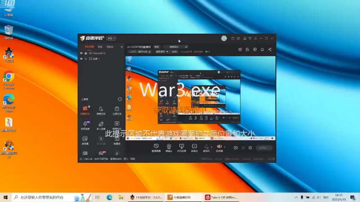The image size is (360, 202).
Task: Click the small button beside mode dropdown
Action: click(x=175, y=52)
